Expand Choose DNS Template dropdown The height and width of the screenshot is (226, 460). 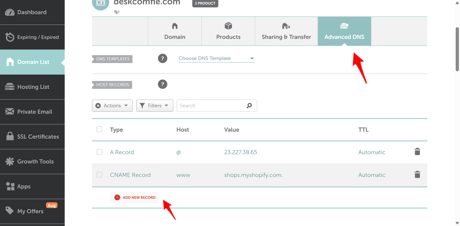(216, 58)
